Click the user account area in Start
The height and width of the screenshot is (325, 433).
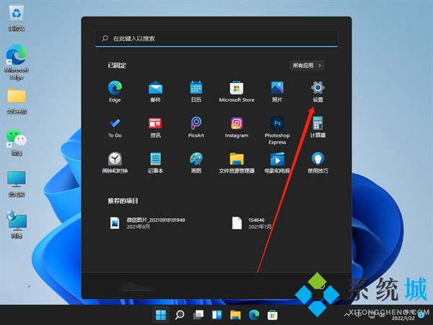(x=138, y=286)
